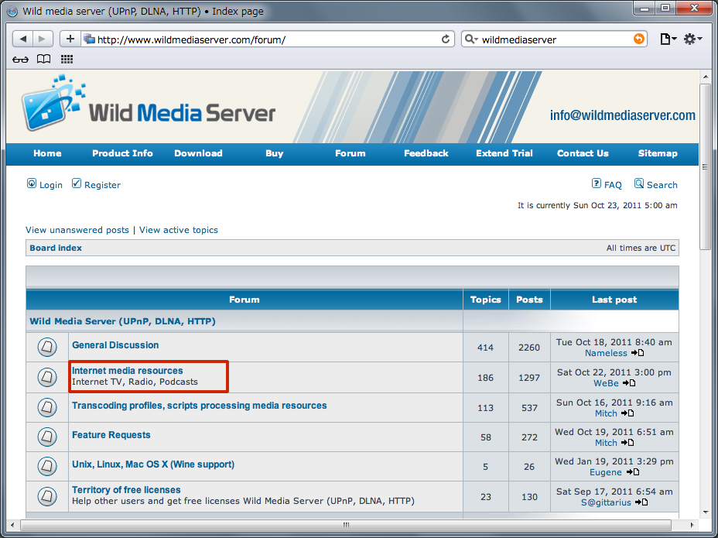
Task: Click the Wild Media Server category heading link
Action: (x=123, y=321)
